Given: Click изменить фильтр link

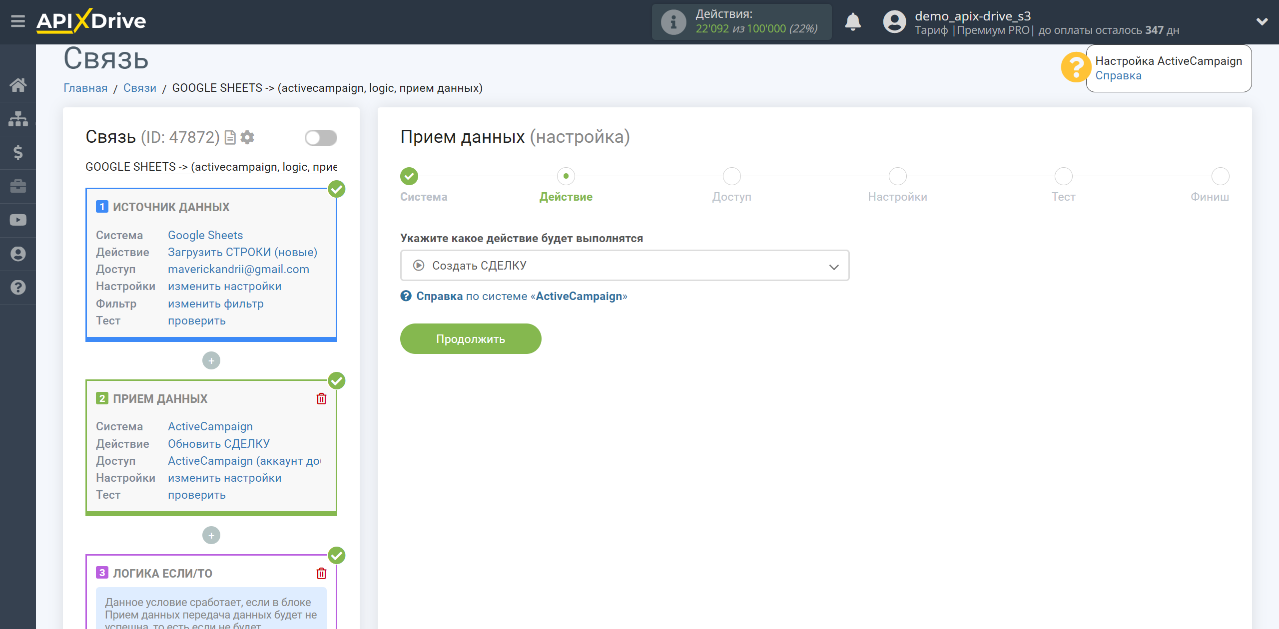Looking at the screenshot, I should [215, 304].
